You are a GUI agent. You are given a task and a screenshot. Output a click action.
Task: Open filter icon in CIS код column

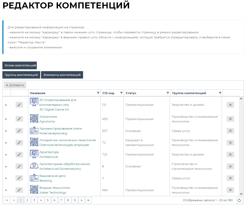[121, 93]
